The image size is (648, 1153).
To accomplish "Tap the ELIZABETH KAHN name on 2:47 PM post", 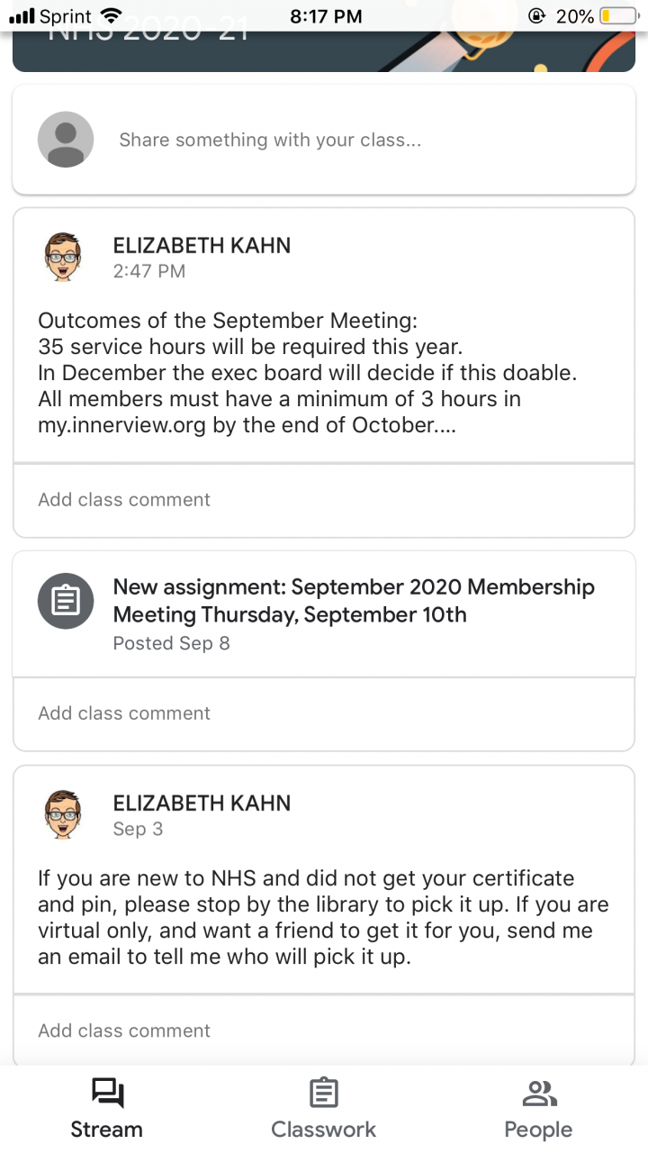I will [x=202, y=246].
